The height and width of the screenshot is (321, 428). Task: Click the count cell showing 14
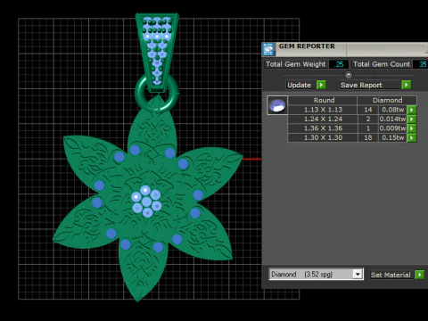click(368, 110)
